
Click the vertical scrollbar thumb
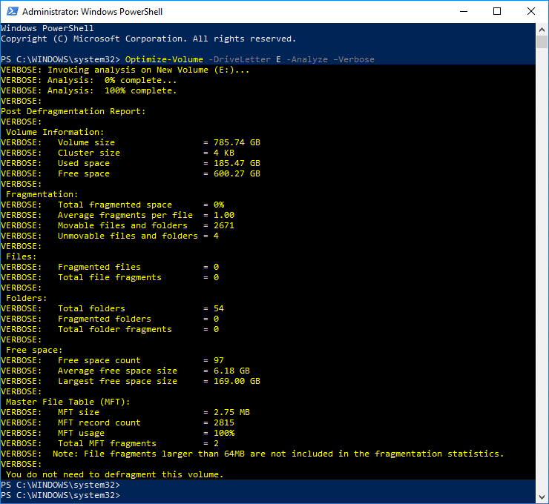coord(542,42)
